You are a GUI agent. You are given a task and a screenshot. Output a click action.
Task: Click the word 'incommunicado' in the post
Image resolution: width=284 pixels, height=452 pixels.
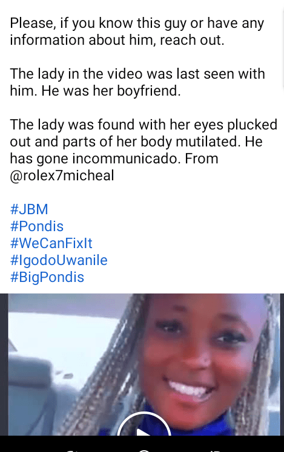click(126, 159)
